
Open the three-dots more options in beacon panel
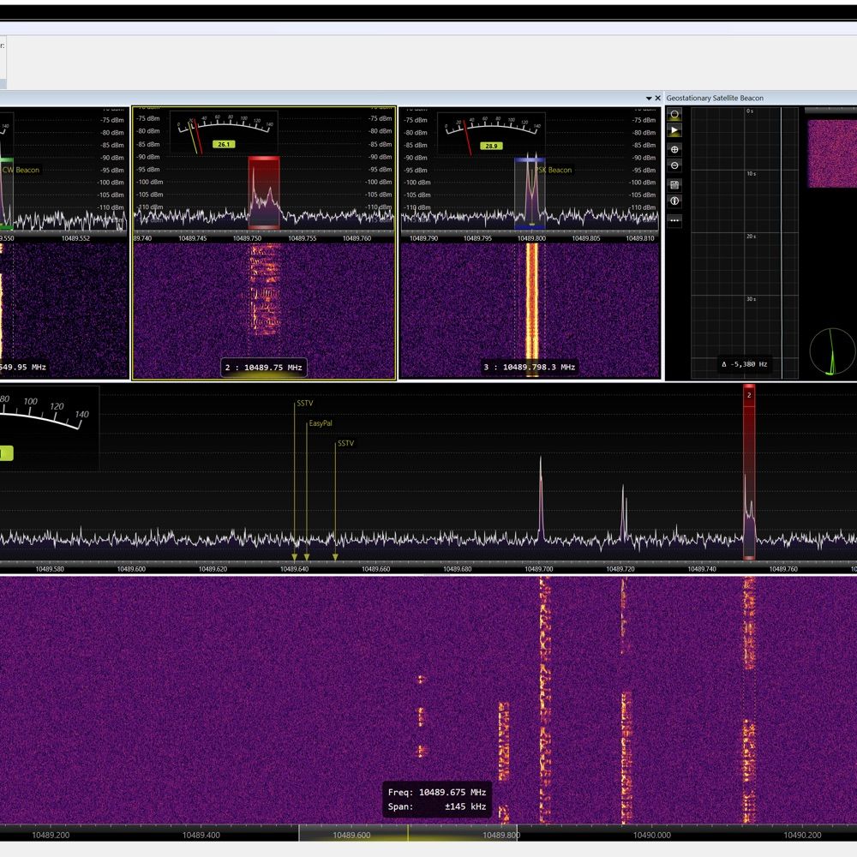(674, 220)
